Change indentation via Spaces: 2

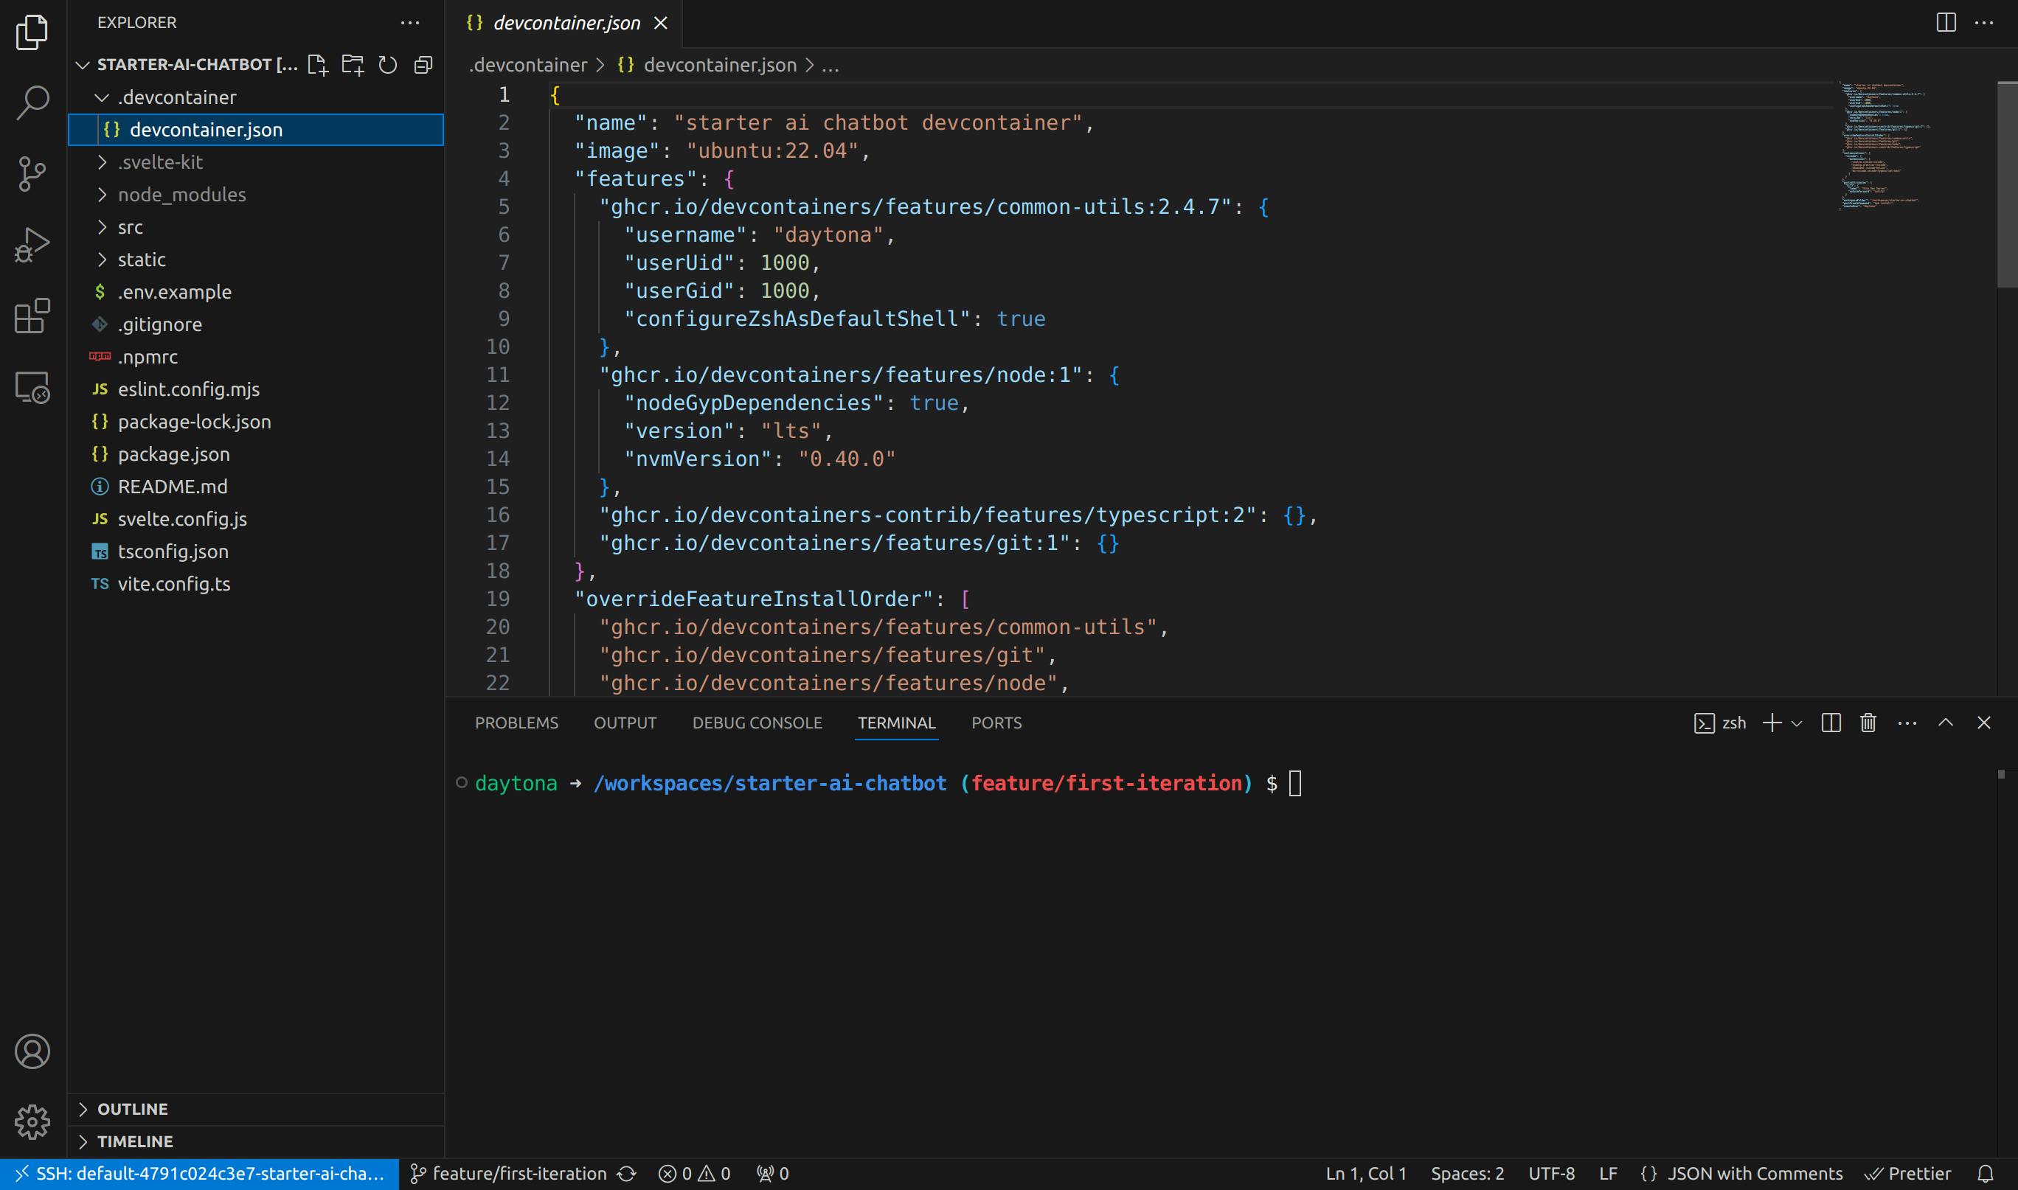[x=1467, y=1174]
